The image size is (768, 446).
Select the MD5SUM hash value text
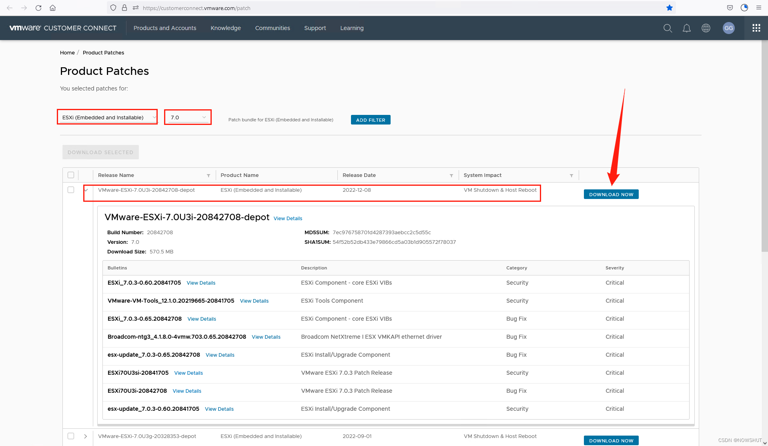(382, 233)
